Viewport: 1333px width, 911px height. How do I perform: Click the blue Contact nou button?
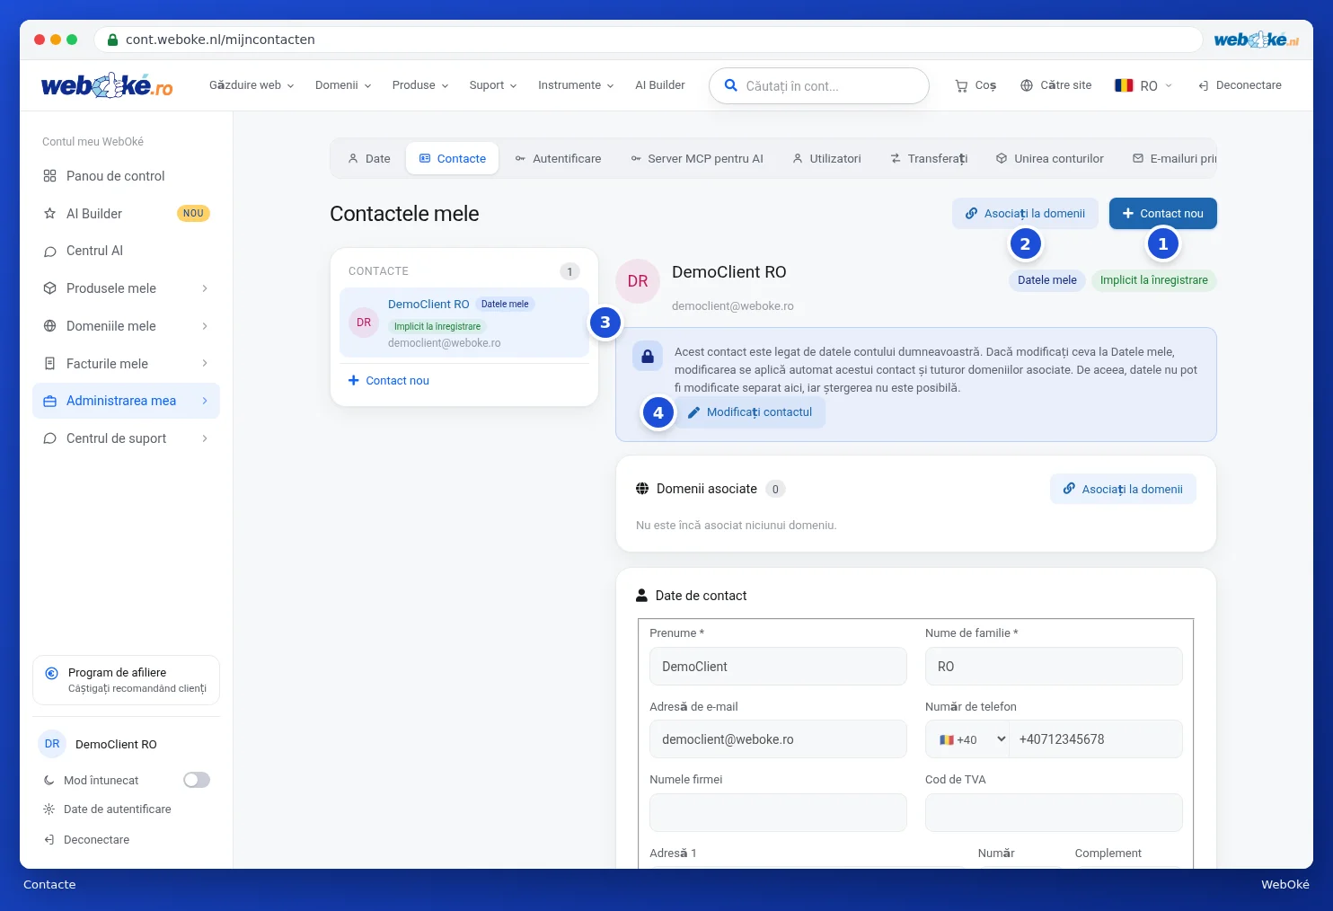(x=1162, y=214)
